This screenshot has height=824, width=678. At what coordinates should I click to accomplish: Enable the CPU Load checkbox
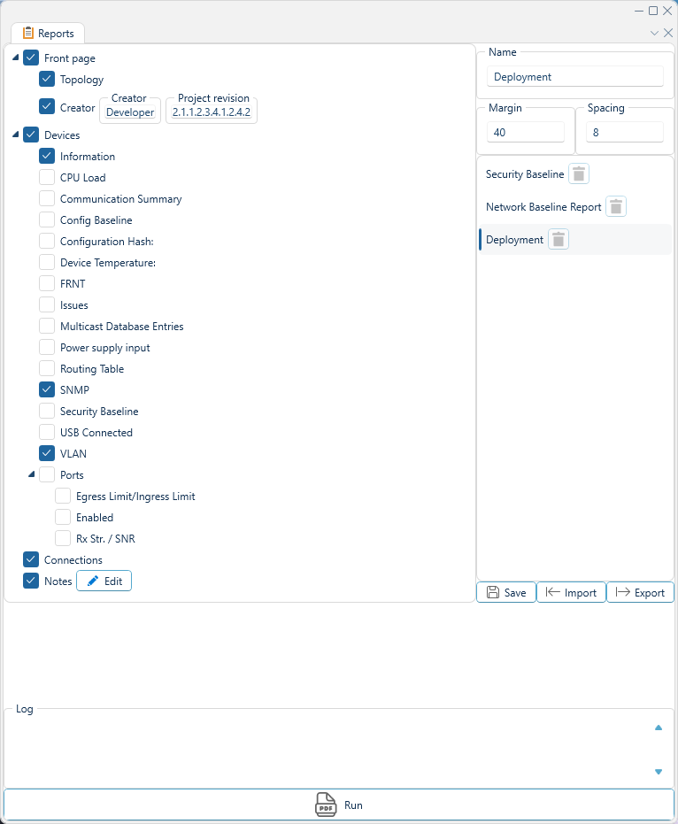[x=47, y=177]
